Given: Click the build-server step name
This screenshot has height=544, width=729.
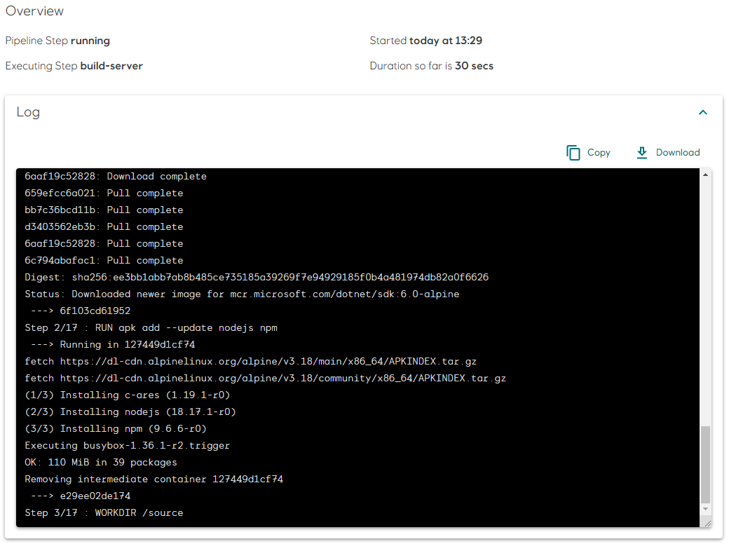Looking at the screenshot, I should 111,66.
